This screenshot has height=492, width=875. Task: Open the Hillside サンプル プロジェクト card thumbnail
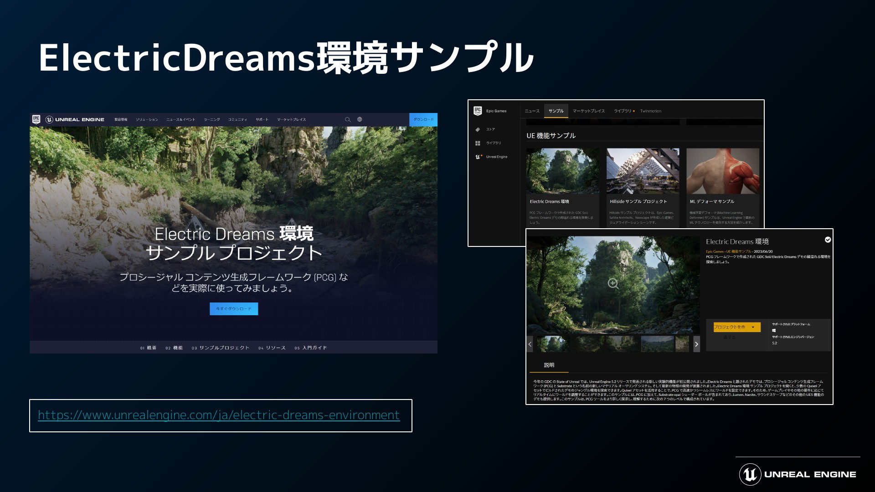(643, 171)
